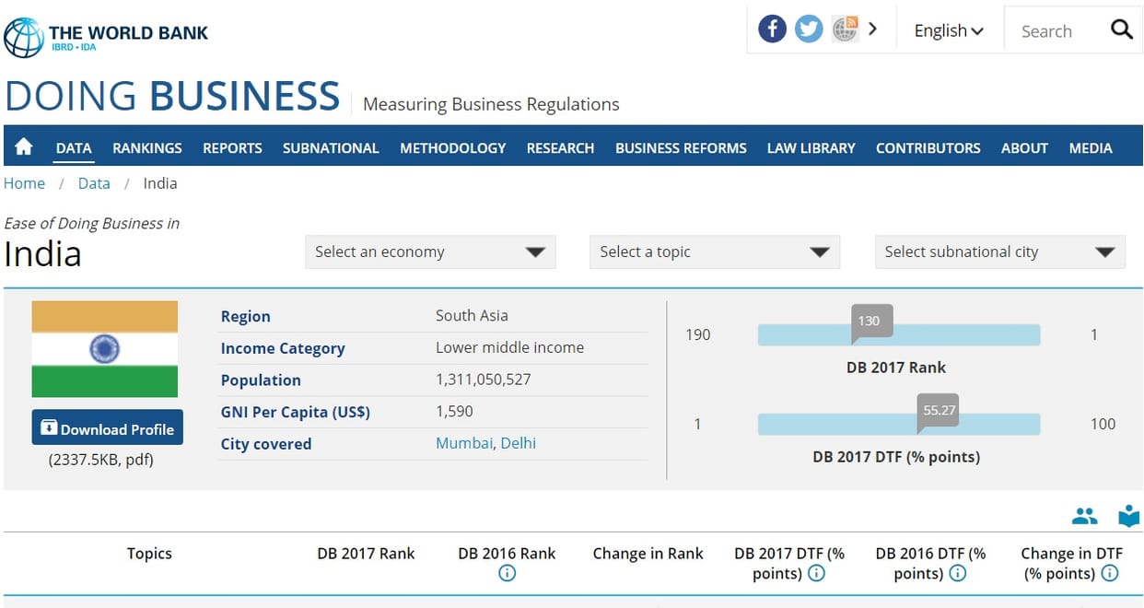The width and height of the screenshot is (1144, 608).
Task: Click the DB 2017 Rank bar label
Action: (x=896, y=368)
